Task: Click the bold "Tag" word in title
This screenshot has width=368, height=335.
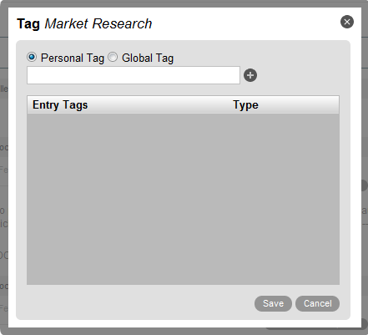Action: (x=28, y=24)
